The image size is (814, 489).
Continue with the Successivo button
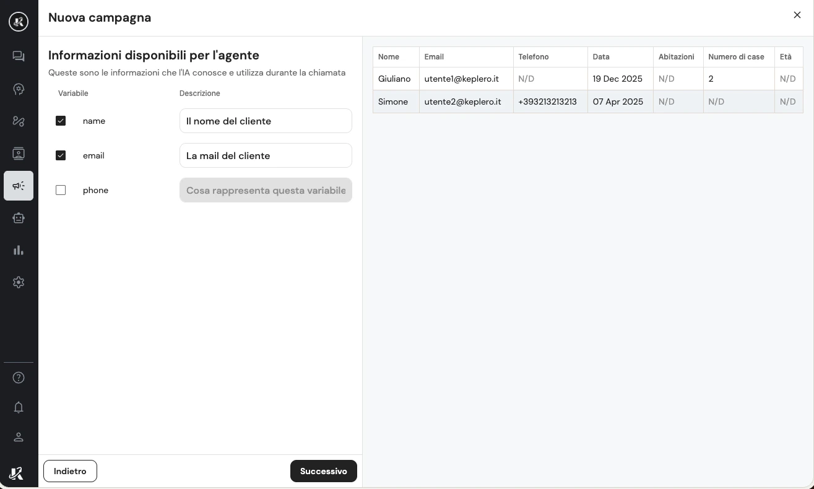pyautogui.click(x=323, y=471)
